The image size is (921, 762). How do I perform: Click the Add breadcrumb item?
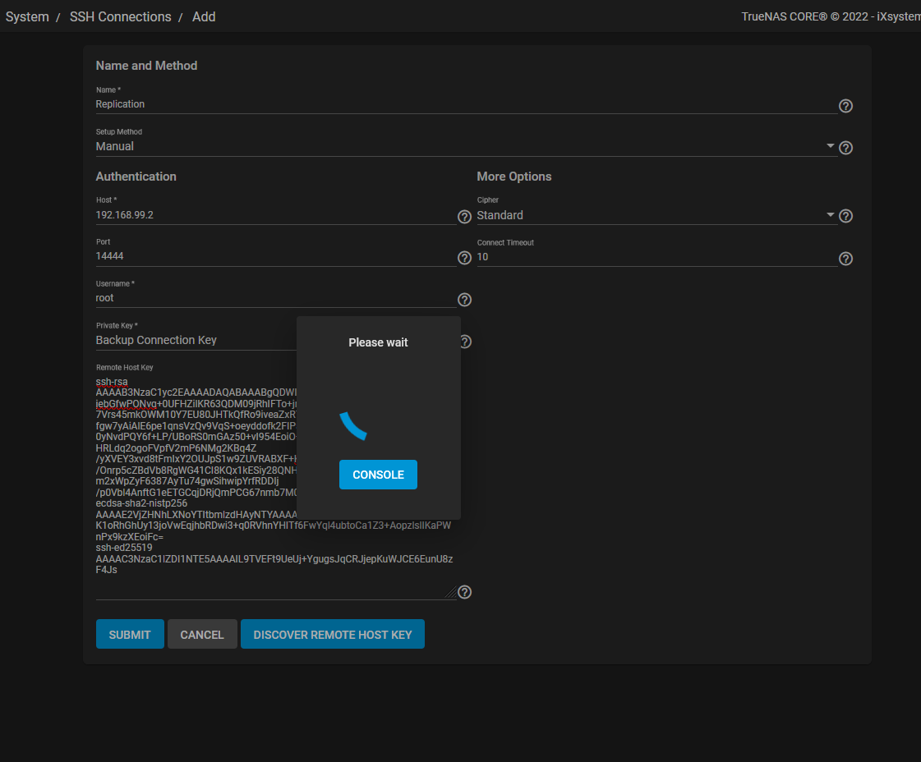tap(204, 16)
